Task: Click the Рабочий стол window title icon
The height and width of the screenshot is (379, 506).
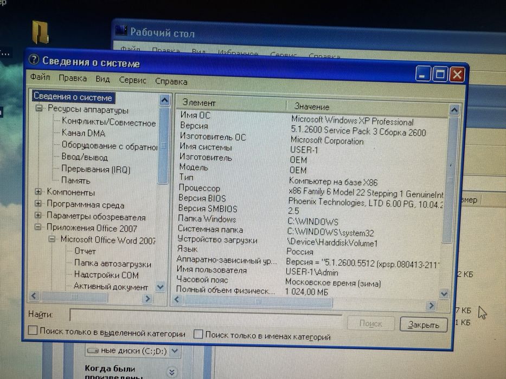Action: [x=121, y=30]
